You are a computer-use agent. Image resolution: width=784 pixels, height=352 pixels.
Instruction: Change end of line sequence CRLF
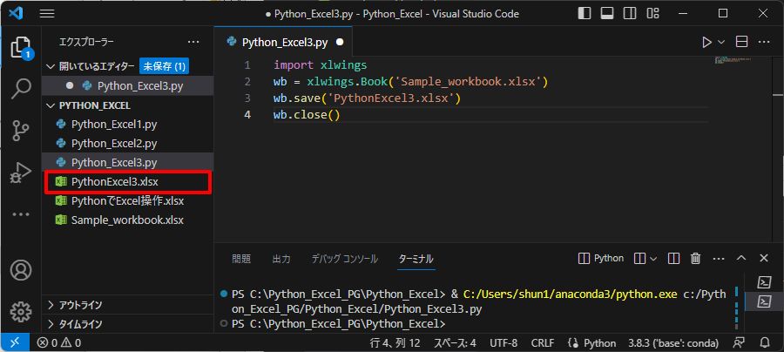[542, 343]
